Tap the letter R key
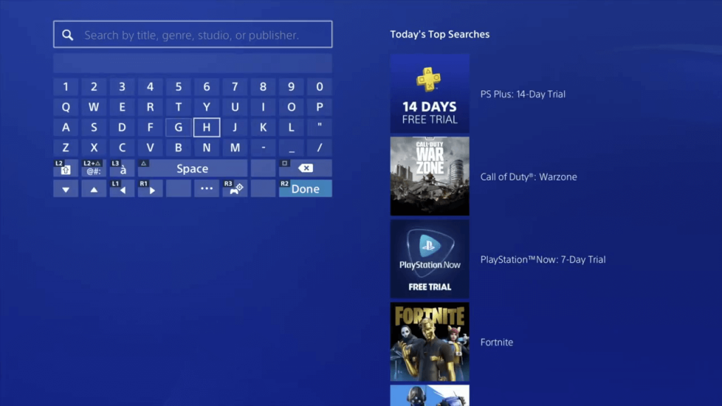 [x=150, y=107]
